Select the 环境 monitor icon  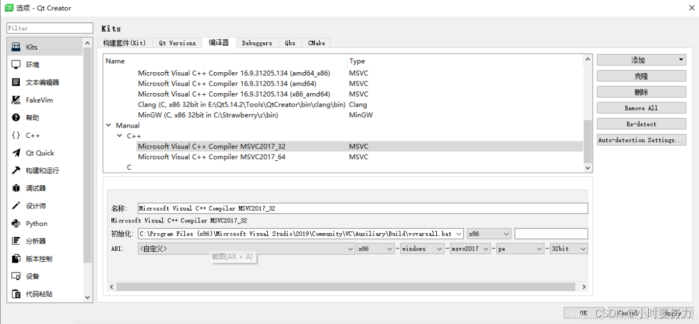click(16, 65)
